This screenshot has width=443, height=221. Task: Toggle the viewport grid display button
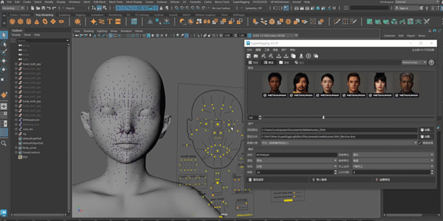point(111,35)
